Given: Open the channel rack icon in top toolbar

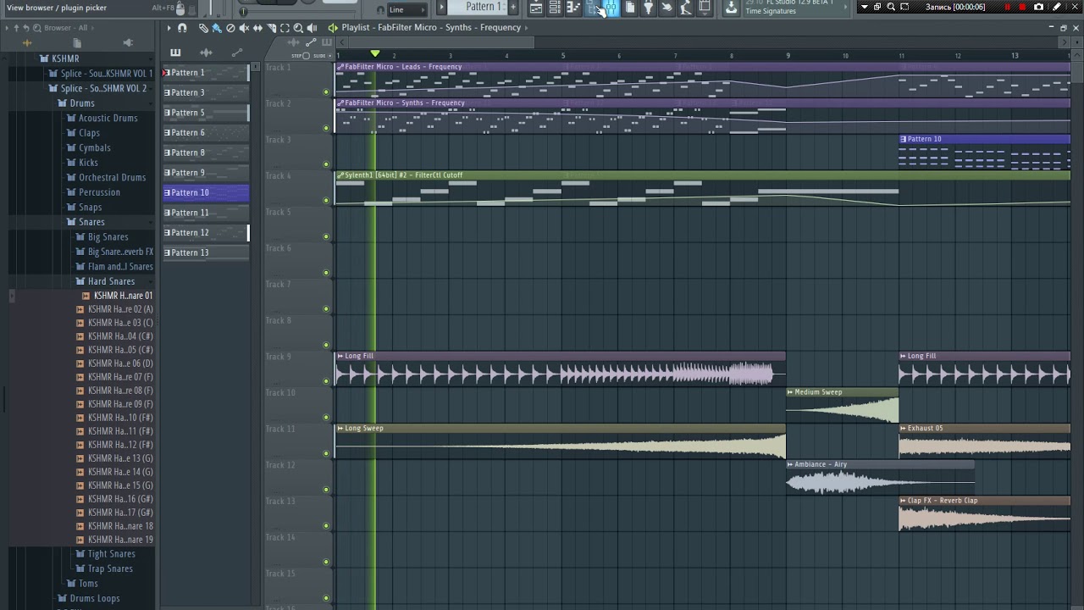Looking at the screenshot, I should tap(555, 8).
